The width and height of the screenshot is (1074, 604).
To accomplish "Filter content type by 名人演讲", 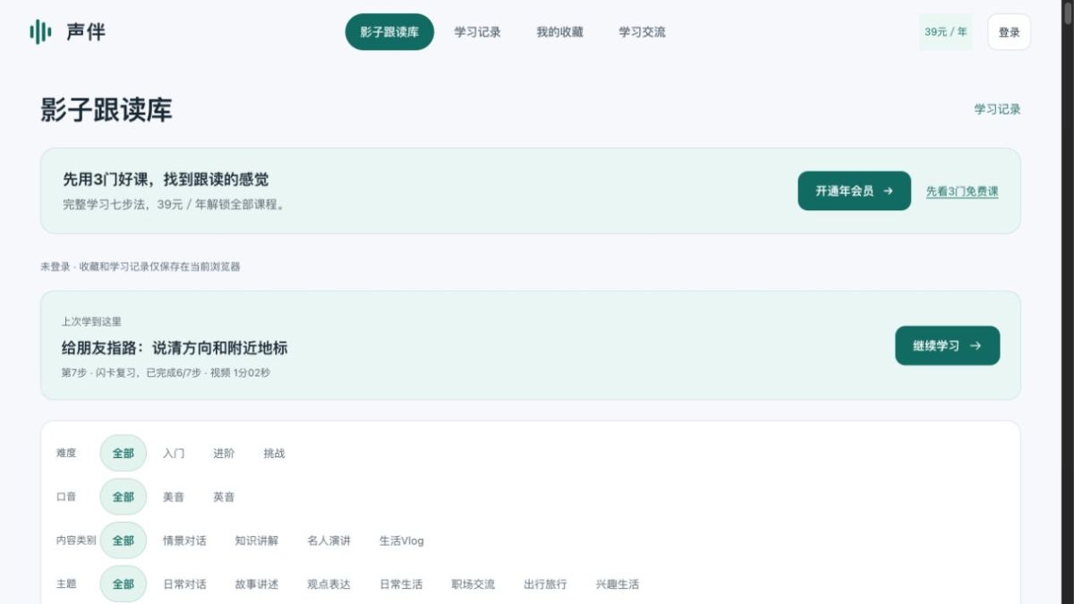I will pyautogui.click(x=328, y=540).
